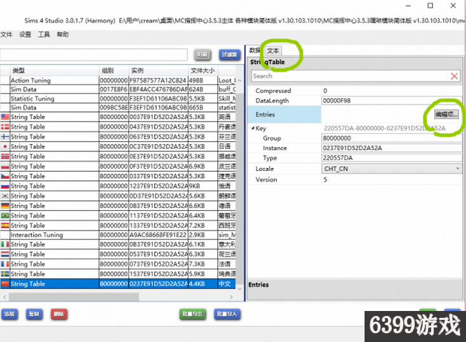Click the blue 过滤器 filter button

tap(230, 54)
